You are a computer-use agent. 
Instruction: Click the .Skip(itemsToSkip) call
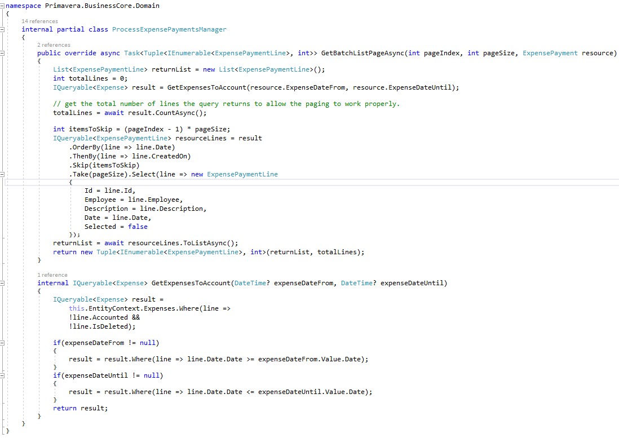104,166
